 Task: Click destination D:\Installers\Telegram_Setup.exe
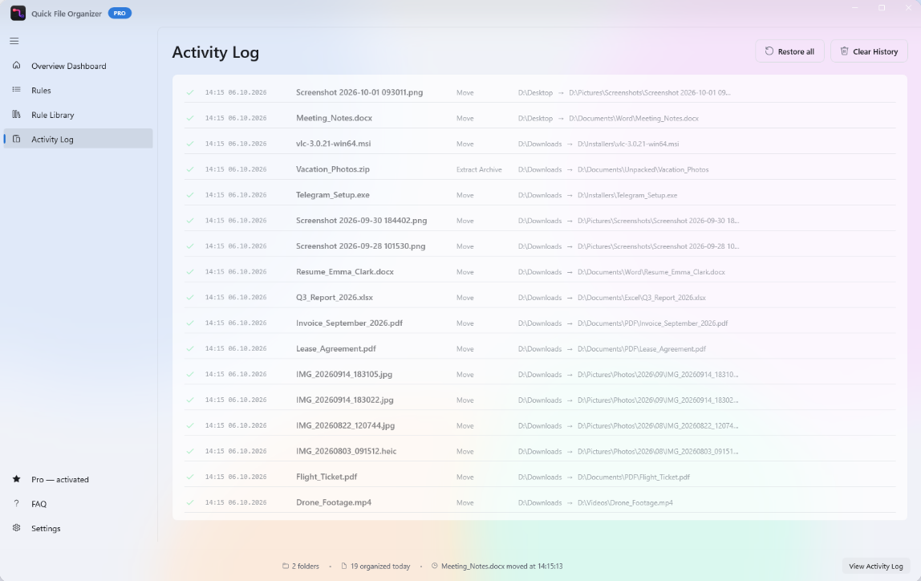tap(627, 195)
